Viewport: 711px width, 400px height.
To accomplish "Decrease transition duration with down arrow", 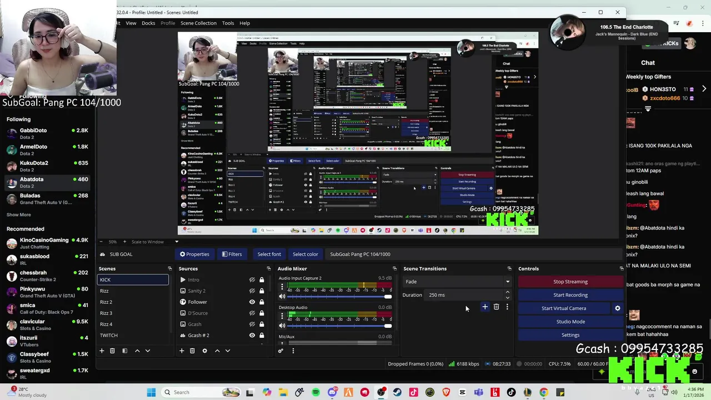I will pyautogui.click(x=507, y=298).
